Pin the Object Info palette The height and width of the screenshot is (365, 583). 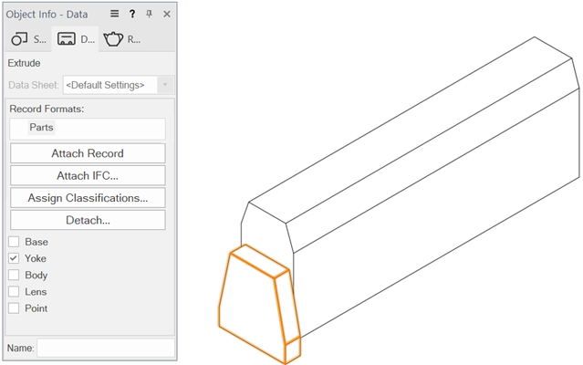150,14
